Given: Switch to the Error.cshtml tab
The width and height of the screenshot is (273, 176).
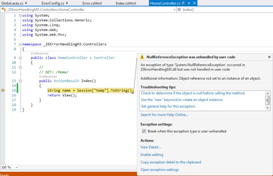Looking at the screenshot, I should coord(92,3).
